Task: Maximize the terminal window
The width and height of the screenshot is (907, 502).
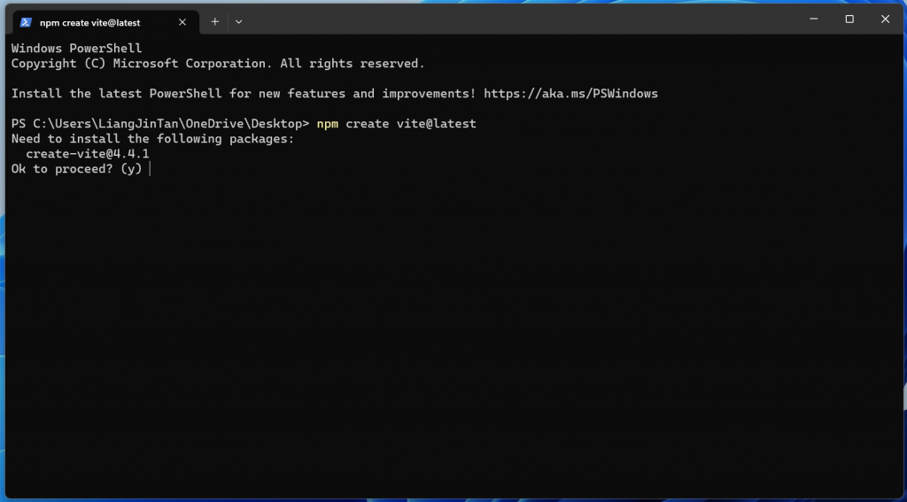Action: pyautogui.click(x=849, y=19)
